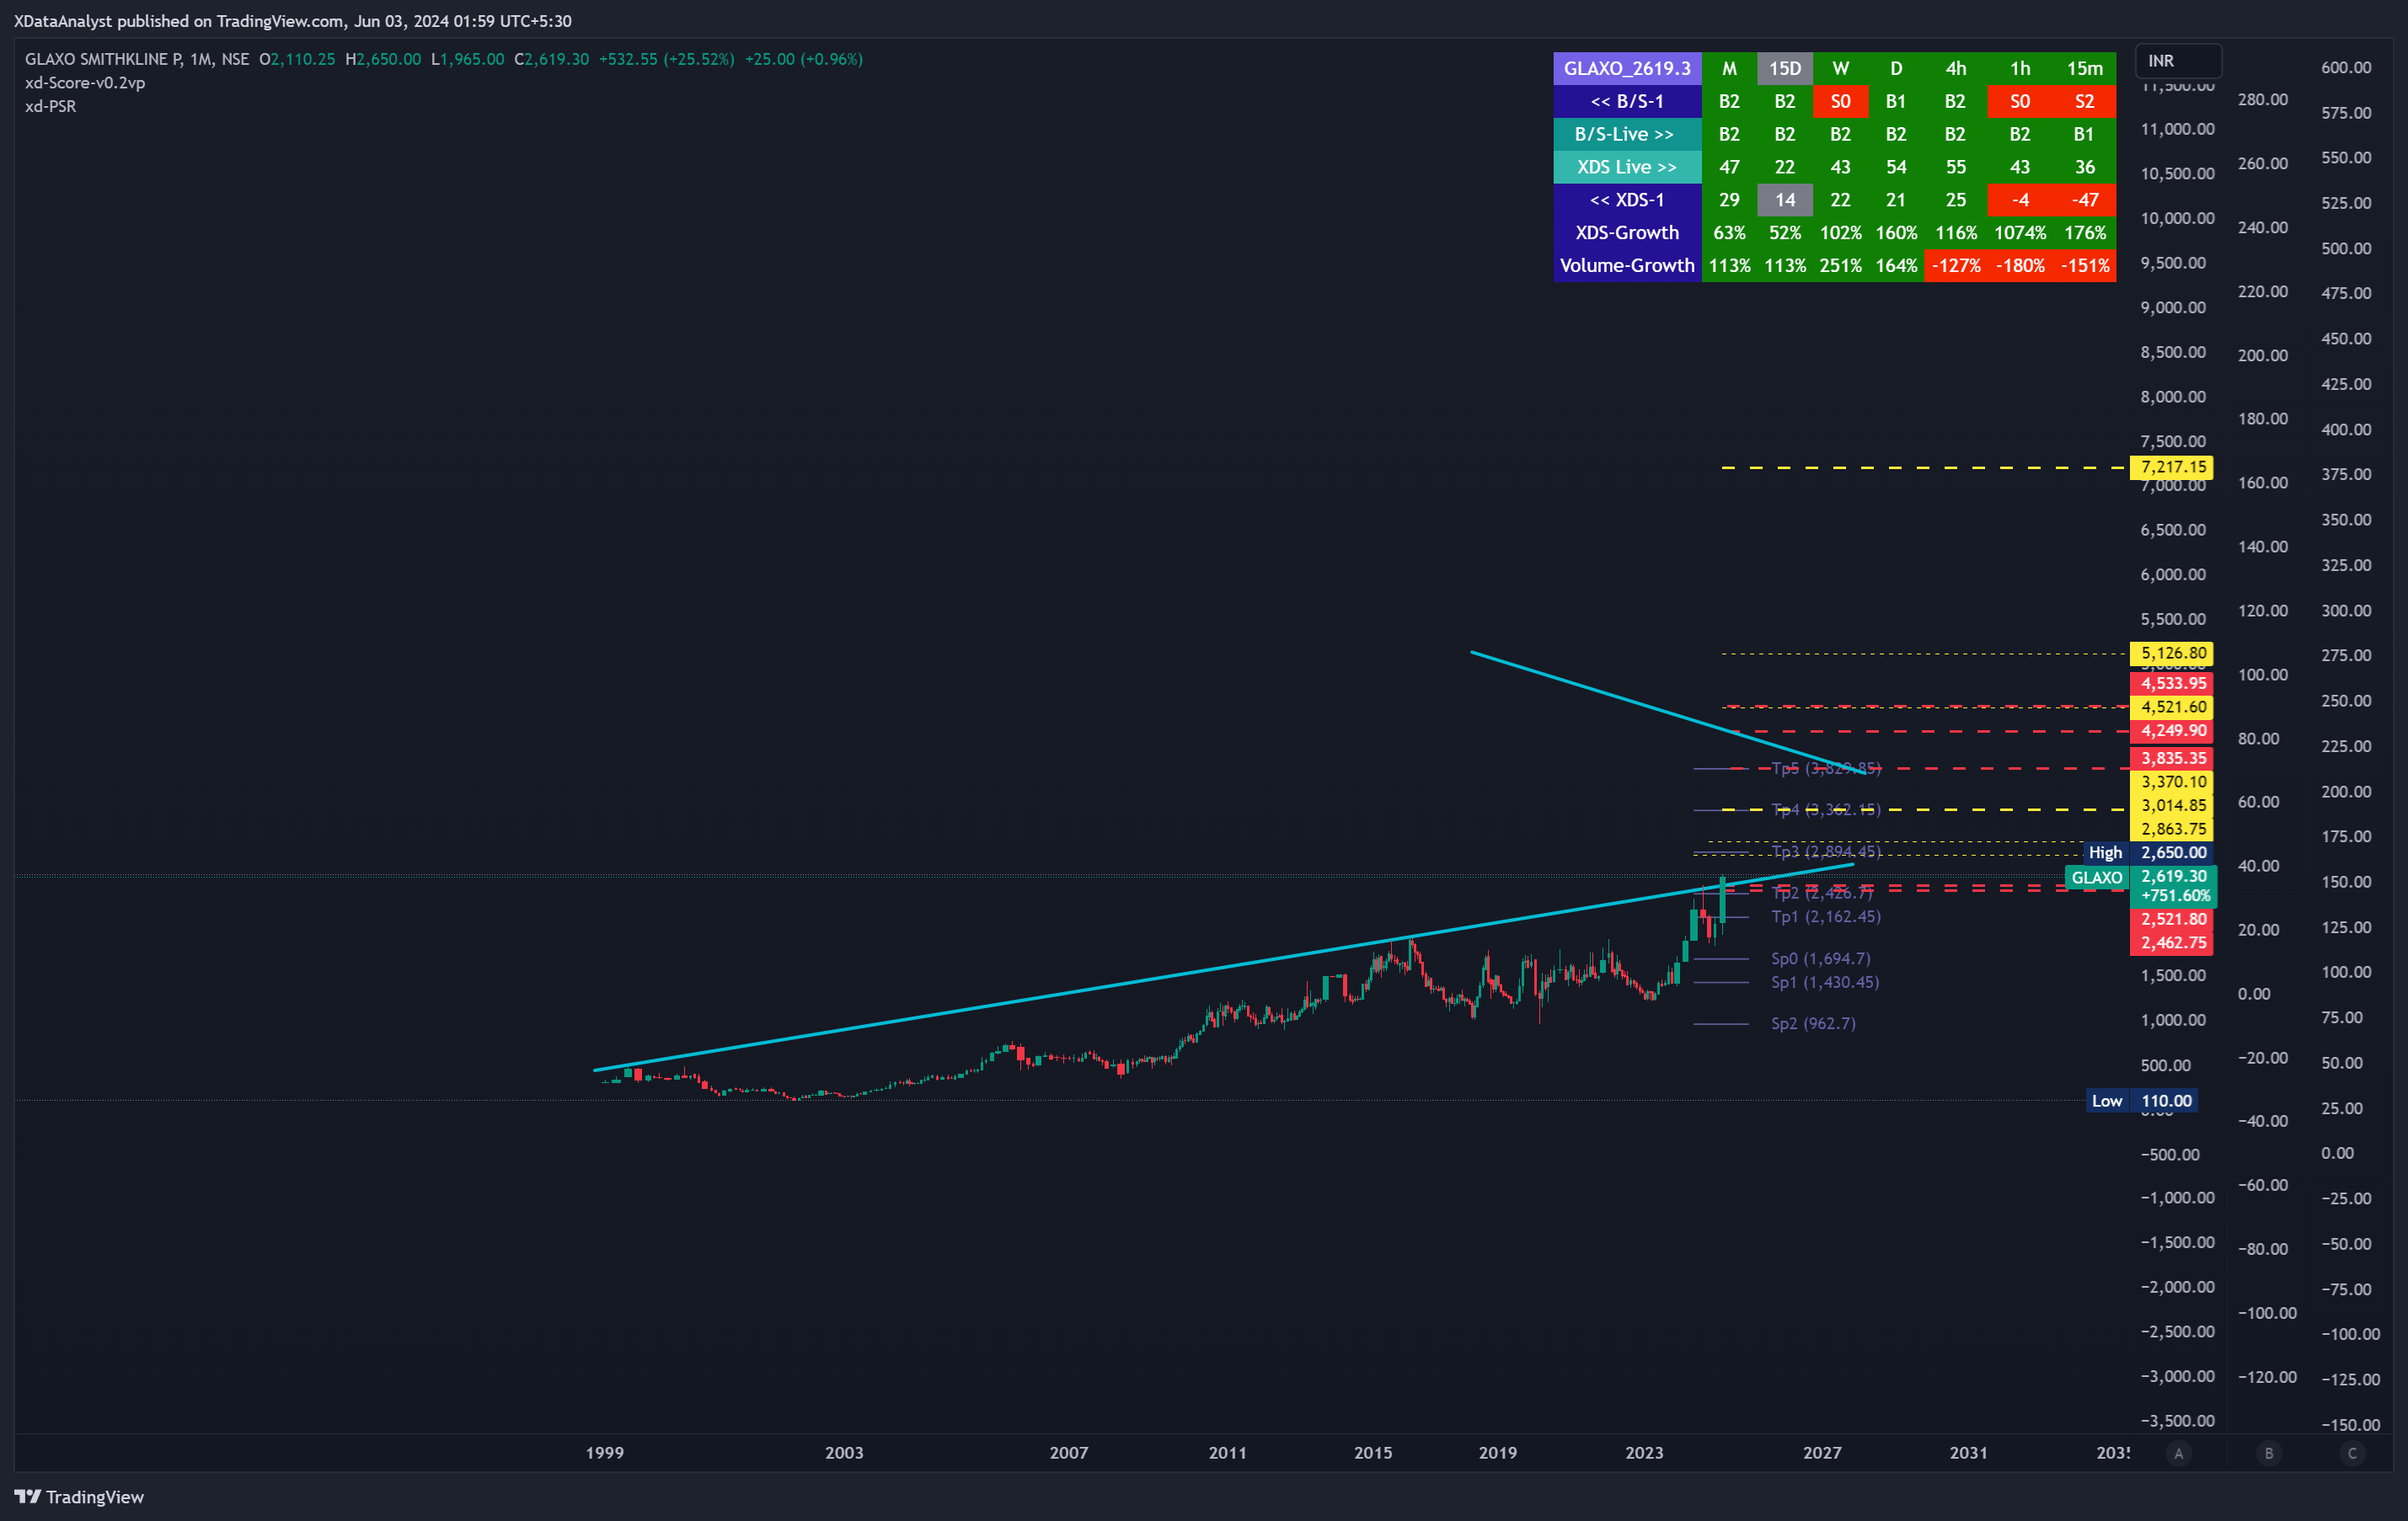
Task: Click the 2027 label on time axis
Action: [x=1822, y=1453]
